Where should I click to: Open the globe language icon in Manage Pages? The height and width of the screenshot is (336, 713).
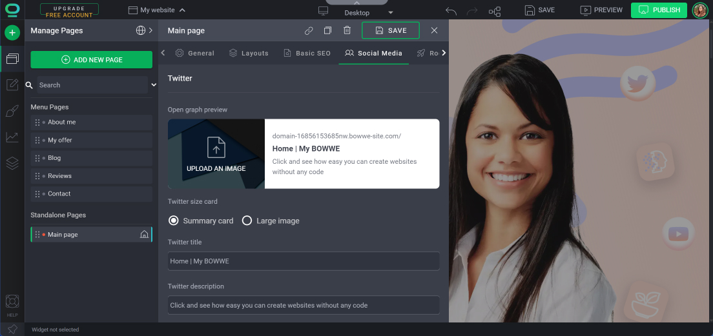(x=141, y=30)
